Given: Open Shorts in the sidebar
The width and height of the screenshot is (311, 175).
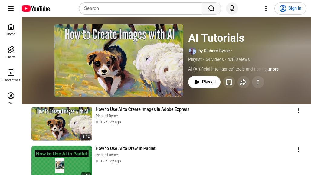Looking at the screenshot, I should point(11,53).
